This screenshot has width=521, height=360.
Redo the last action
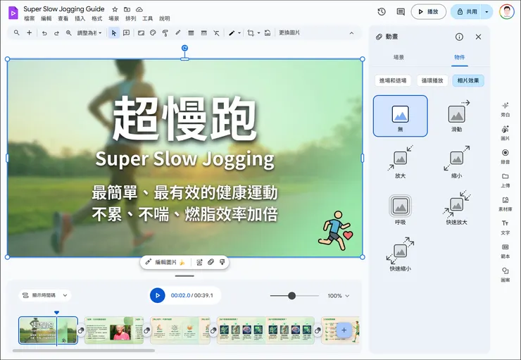(56, 33)
